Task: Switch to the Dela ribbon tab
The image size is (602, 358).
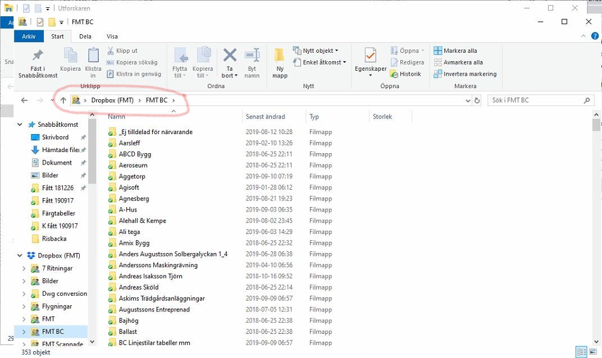Action: 85,36
